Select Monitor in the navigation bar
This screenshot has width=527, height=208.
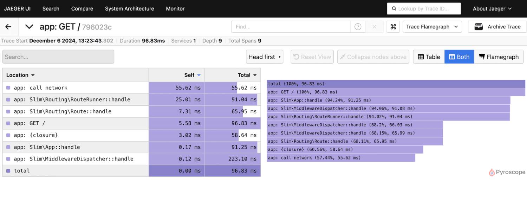click(x=175, y=8)
